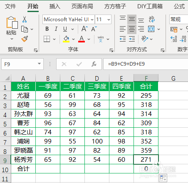The width and height of the screenshot is (188, 183).
Task: Click accounting number format icon
Action: coord(174,29)
